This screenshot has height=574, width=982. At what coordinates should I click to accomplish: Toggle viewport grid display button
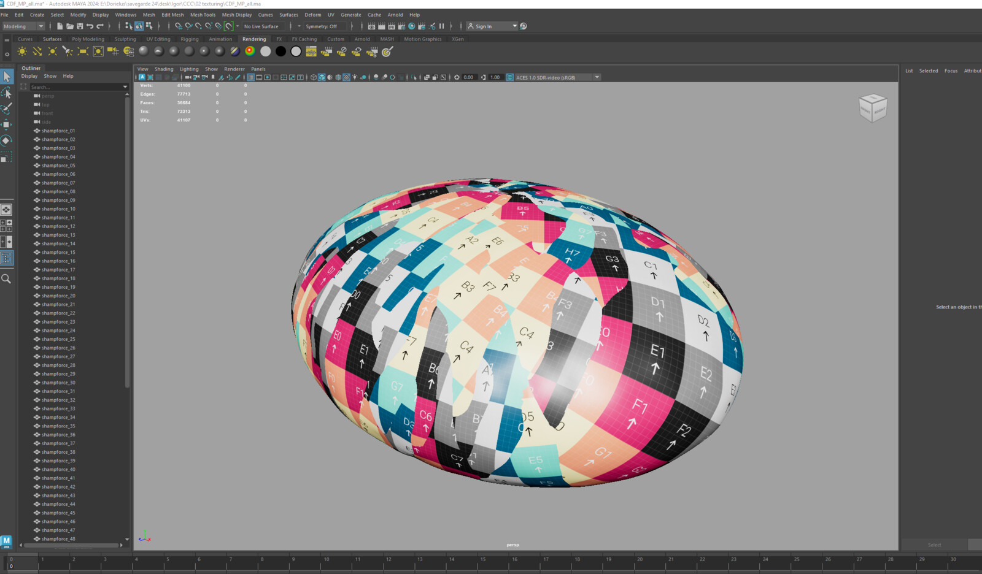coord(250,77)
